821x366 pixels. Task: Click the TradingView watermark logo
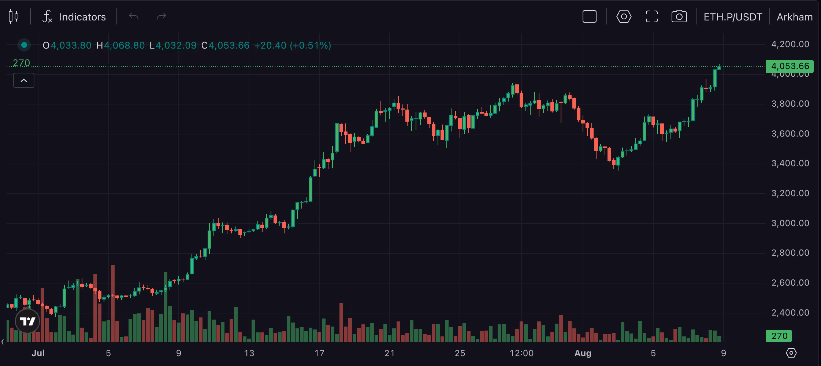coord(27,321)
